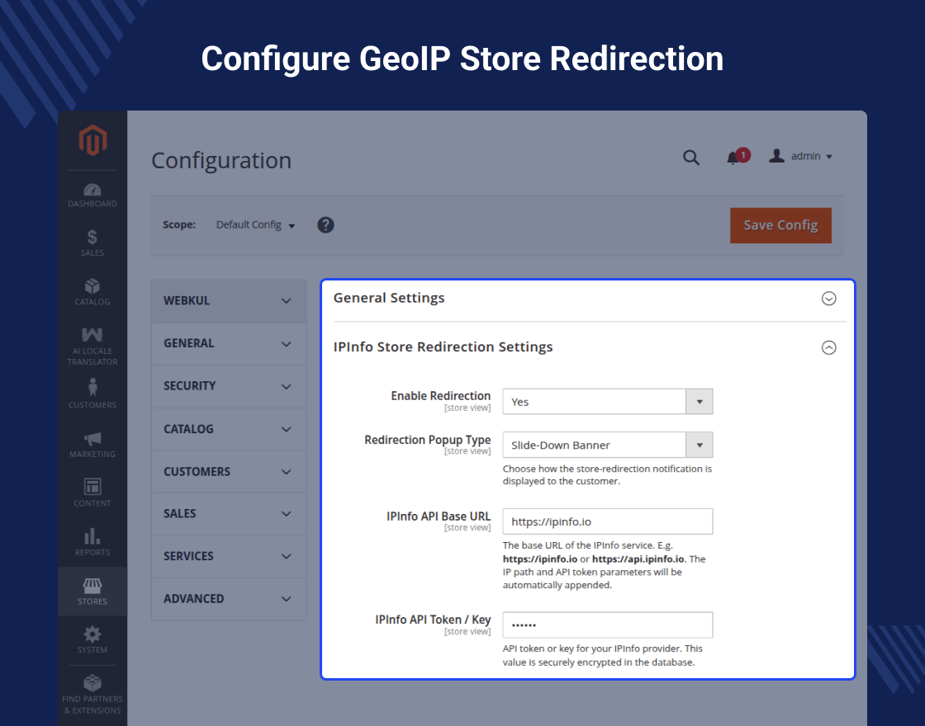This screenshot has width=925, height=726.
Task: Expand the ADVANCED configuration tab
Action: pyautogui.click(x=228, y=599)
